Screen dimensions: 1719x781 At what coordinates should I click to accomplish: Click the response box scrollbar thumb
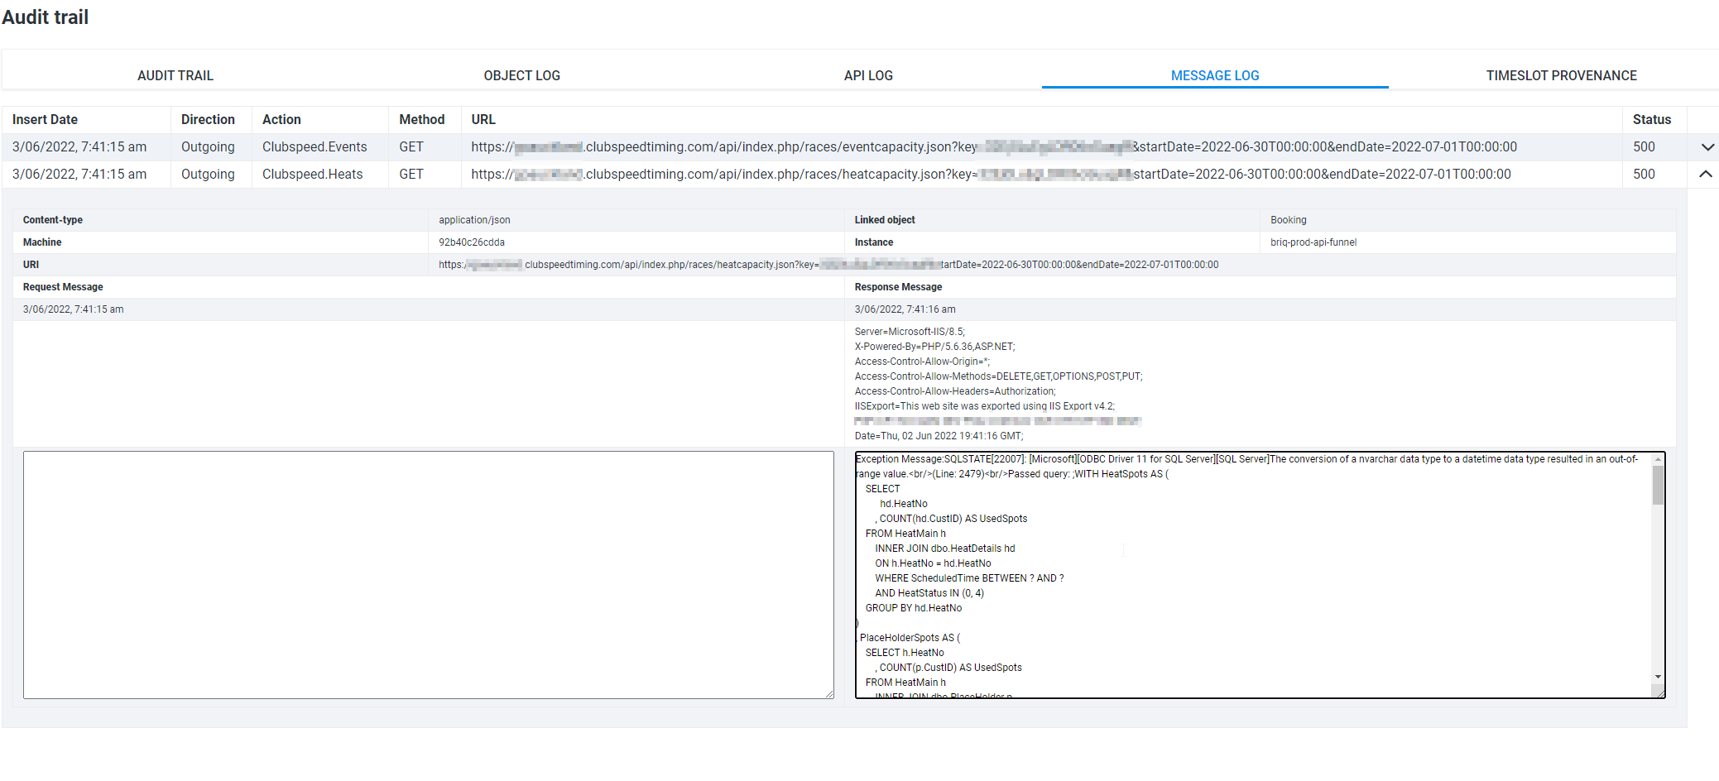click(1658, 486)
